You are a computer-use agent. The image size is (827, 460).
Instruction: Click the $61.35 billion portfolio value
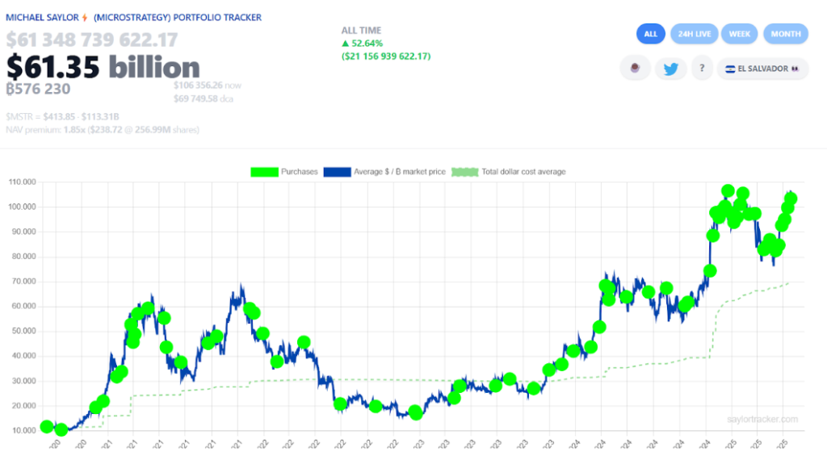(x=103, y=67)
